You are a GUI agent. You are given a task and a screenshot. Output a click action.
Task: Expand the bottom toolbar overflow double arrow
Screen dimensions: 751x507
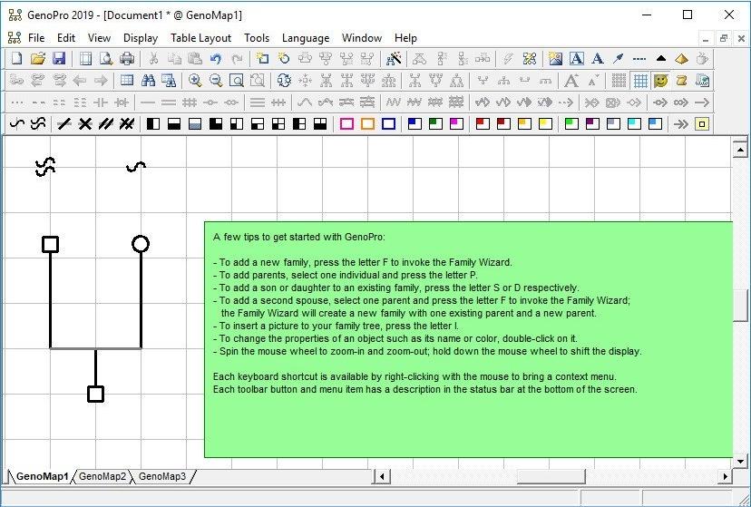[x=680, y=124]
